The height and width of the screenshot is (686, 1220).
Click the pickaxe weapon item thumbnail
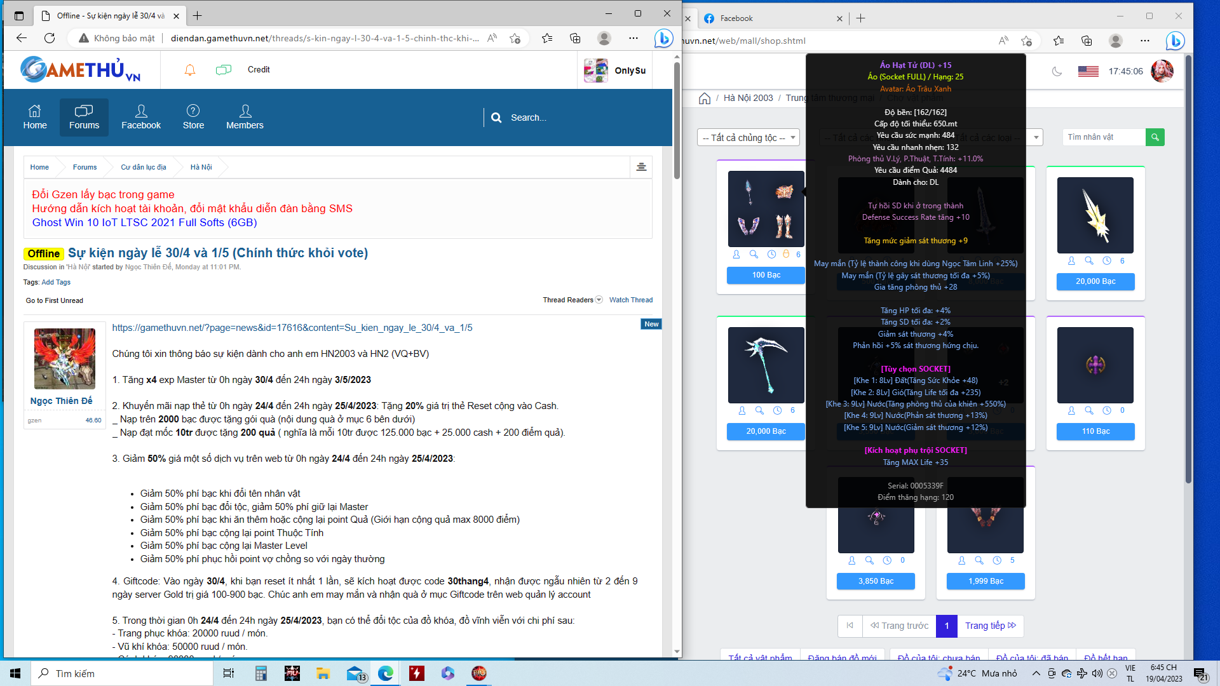pyautogui.click(x=766, y=365)
